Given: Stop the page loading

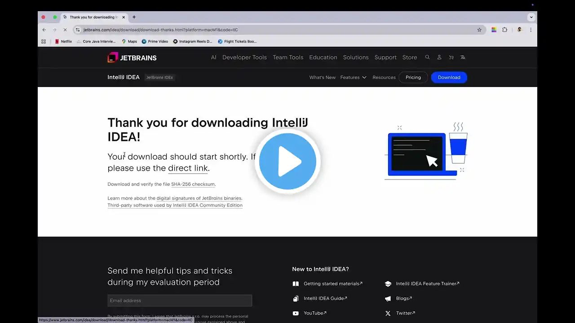Looking at the screenshot, I should pos(65,30).
